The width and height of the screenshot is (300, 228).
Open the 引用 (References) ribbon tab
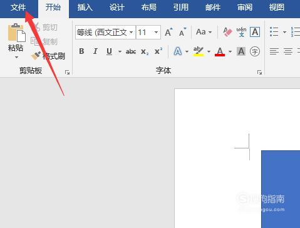coord(181,8)
